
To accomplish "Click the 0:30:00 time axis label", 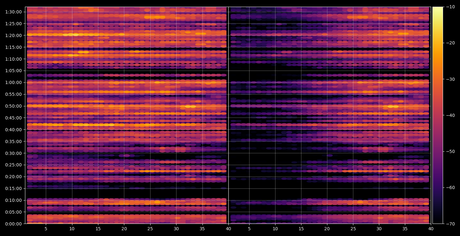I will [x=13, y=153].
